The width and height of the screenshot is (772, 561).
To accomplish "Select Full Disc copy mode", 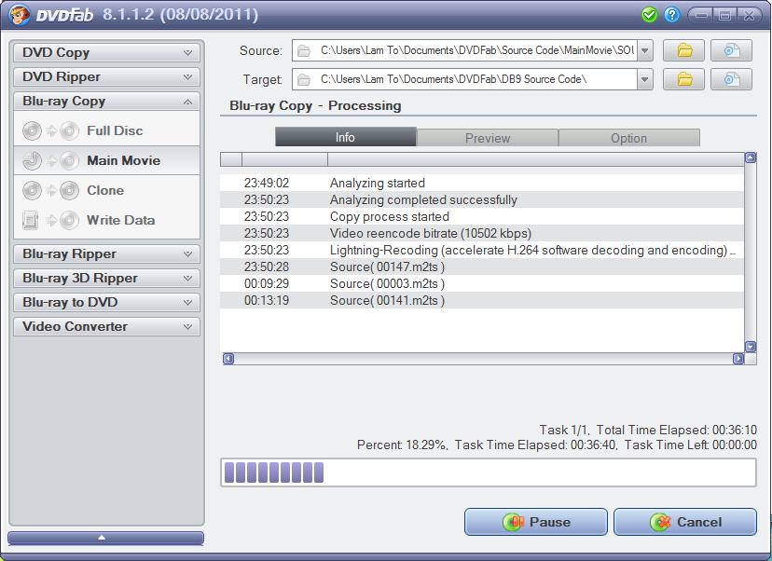I will (106, 130).
